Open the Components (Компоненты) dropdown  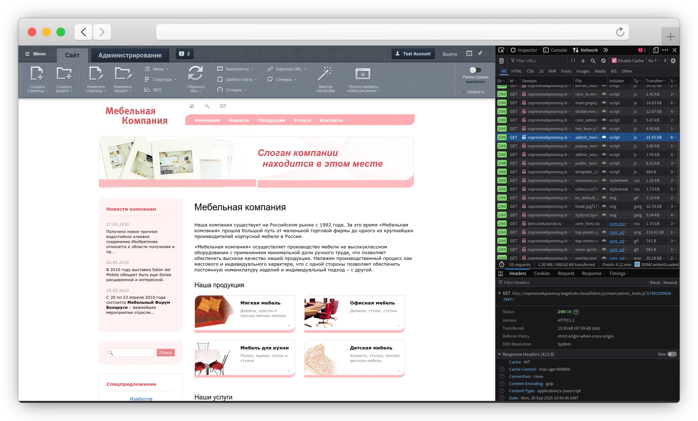click(x=237, y=69)
